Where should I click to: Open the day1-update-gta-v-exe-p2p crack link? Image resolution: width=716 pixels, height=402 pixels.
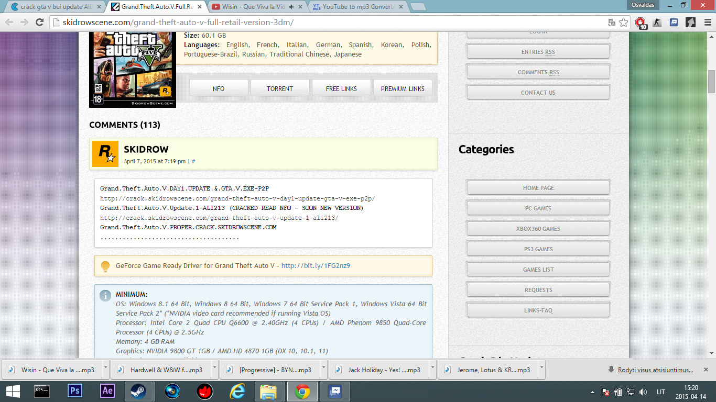tap(237, 198)
